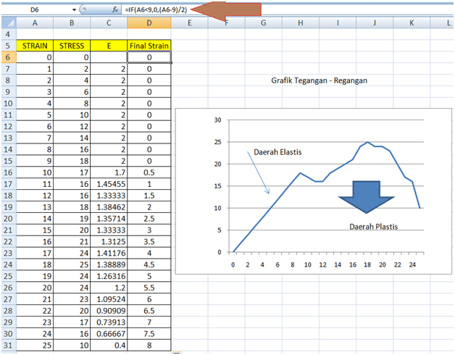Image resolution: width=455 pixels, height=355 pixels.
Task: Select column D header
Action: point(149,23)
